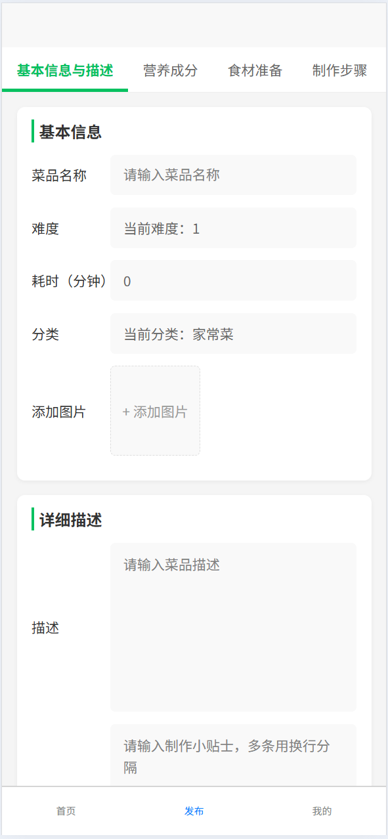Open the 营养成分 tab

[x=170, y=70]
